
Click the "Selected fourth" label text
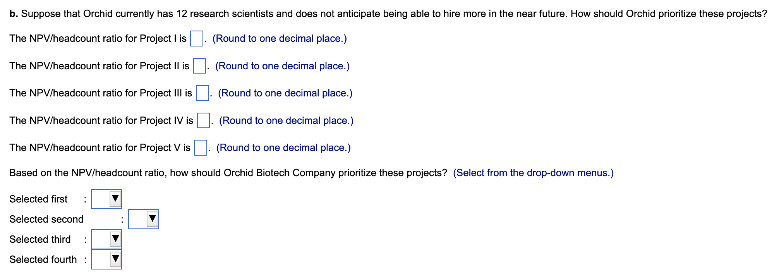[x=43, y=259]
